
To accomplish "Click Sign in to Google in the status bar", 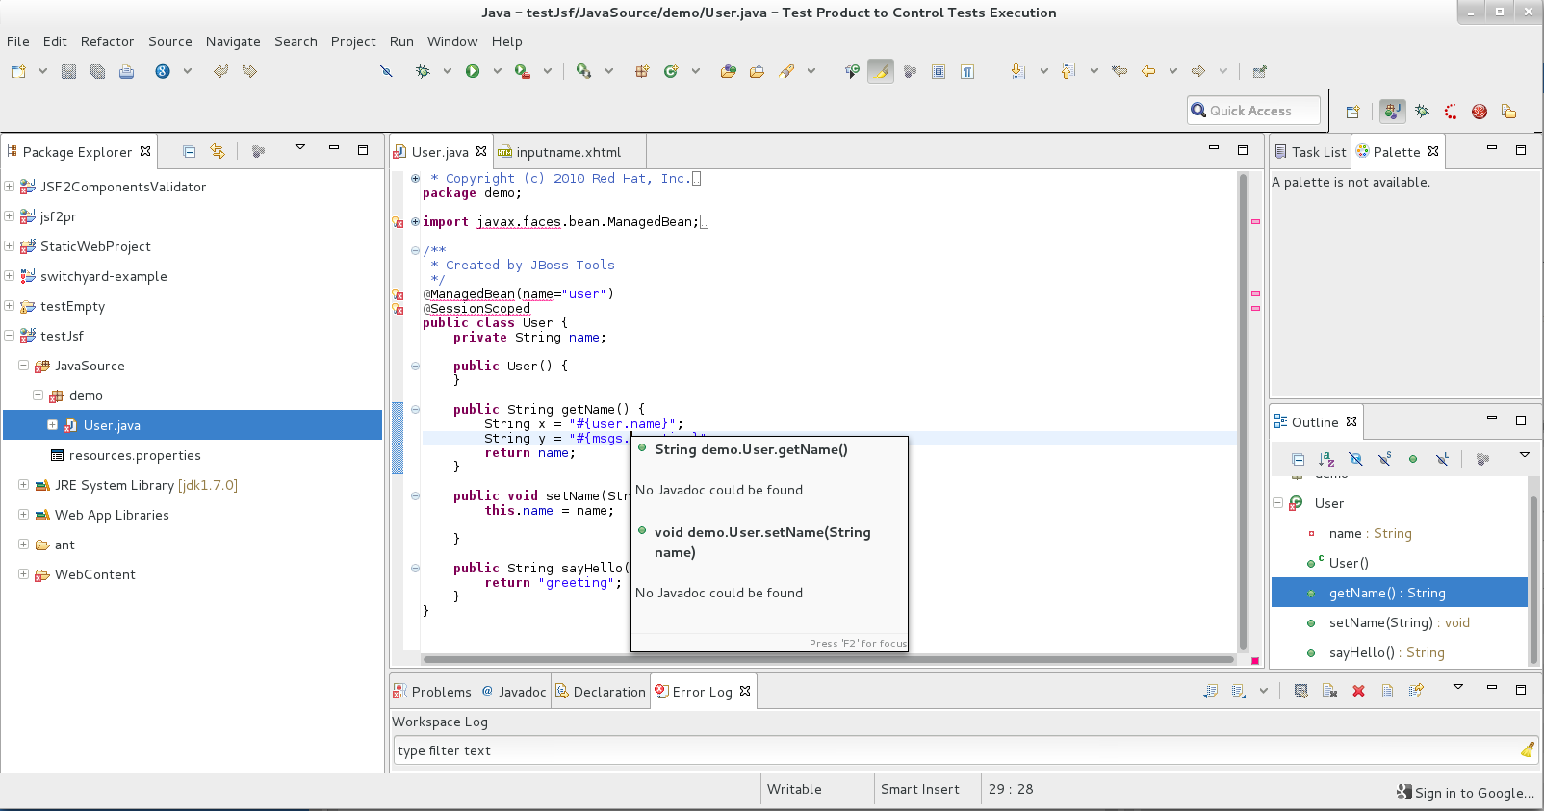I will pos(1465,793).
